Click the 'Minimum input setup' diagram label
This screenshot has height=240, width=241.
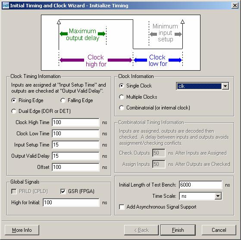click(166, 33)
